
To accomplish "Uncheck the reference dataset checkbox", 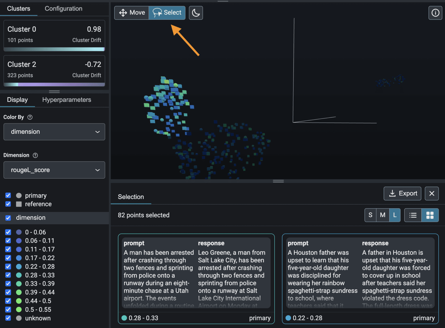I will pos(8,204).
